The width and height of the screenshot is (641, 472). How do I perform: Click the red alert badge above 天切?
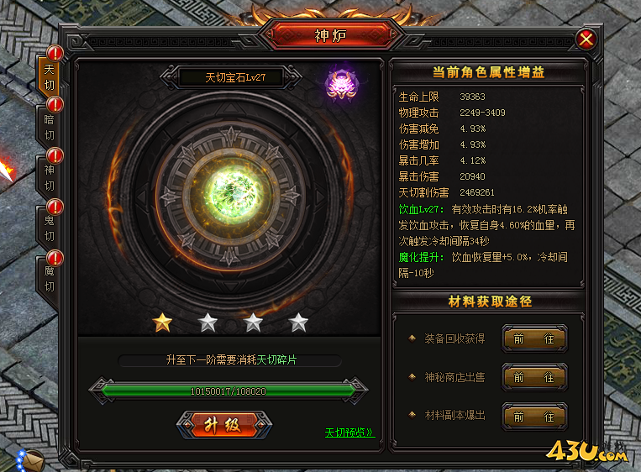pyautogui.click(x=55, y=53)
